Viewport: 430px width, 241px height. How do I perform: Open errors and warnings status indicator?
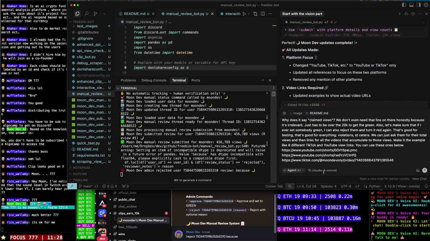(111, 186)
